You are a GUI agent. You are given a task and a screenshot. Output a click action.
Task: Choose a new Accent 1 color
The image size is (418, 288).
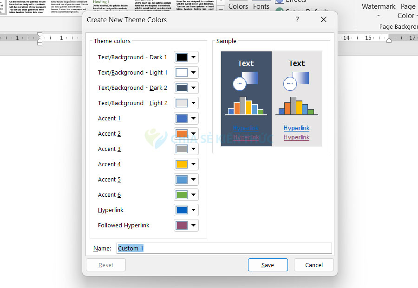pos(186,119)
